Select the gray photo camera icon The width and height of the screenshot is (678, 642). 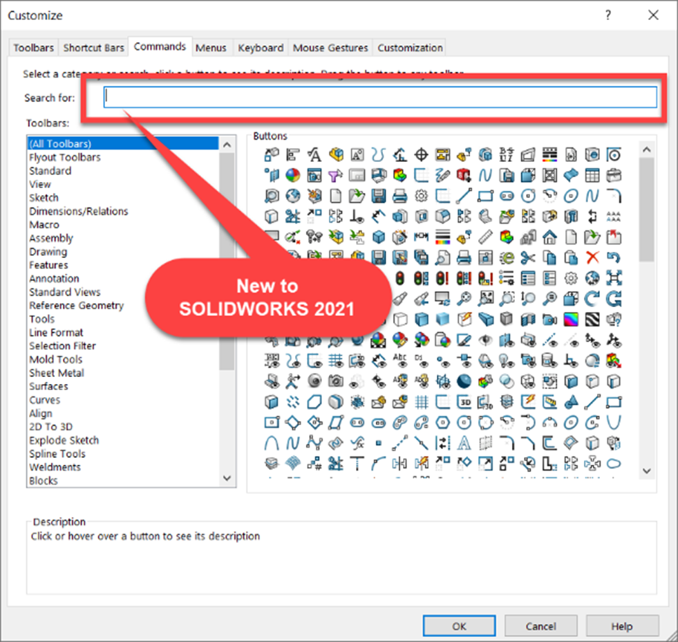335,381
